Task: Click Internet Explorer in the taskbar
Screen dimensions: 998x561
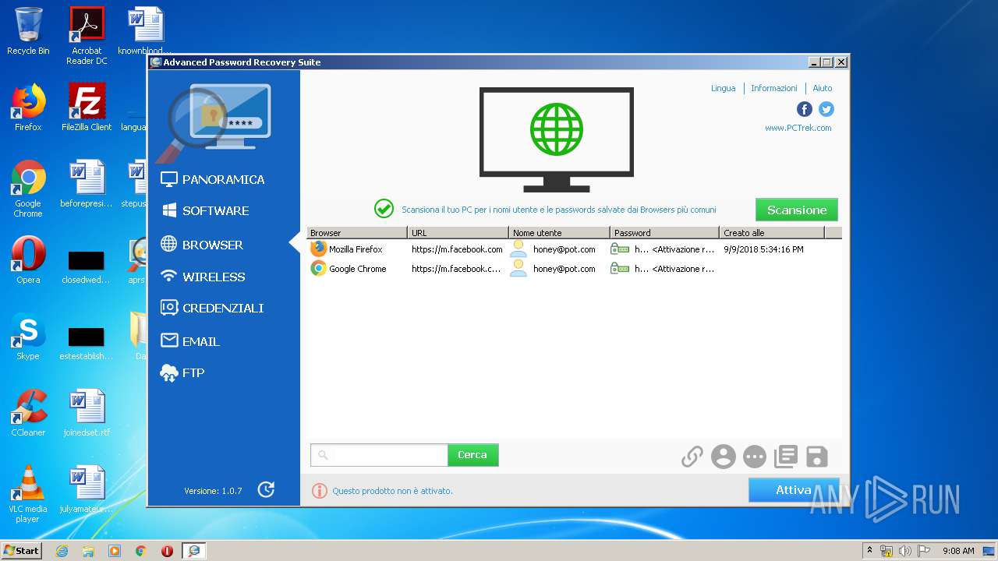Action: (x=62, y=551)
